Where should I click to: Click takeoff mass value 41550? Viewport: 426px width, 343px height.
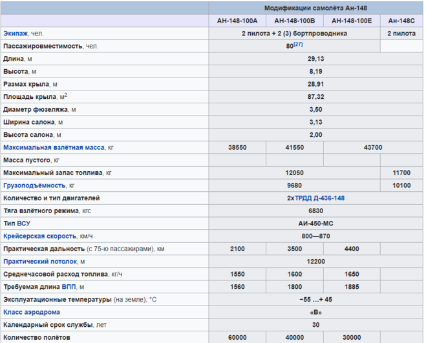click(295, 147)
